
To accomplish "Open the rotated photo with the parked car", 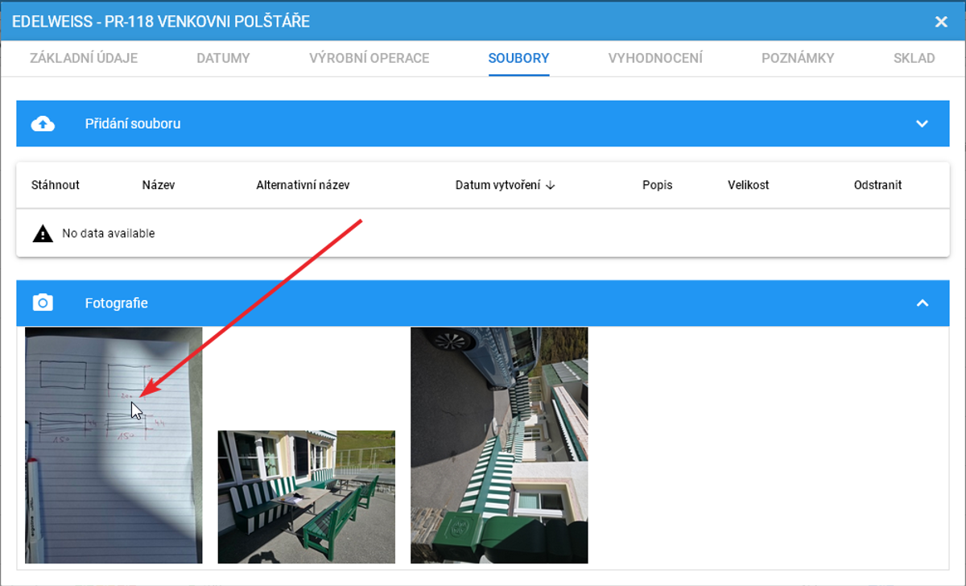I will coord(499,445).
